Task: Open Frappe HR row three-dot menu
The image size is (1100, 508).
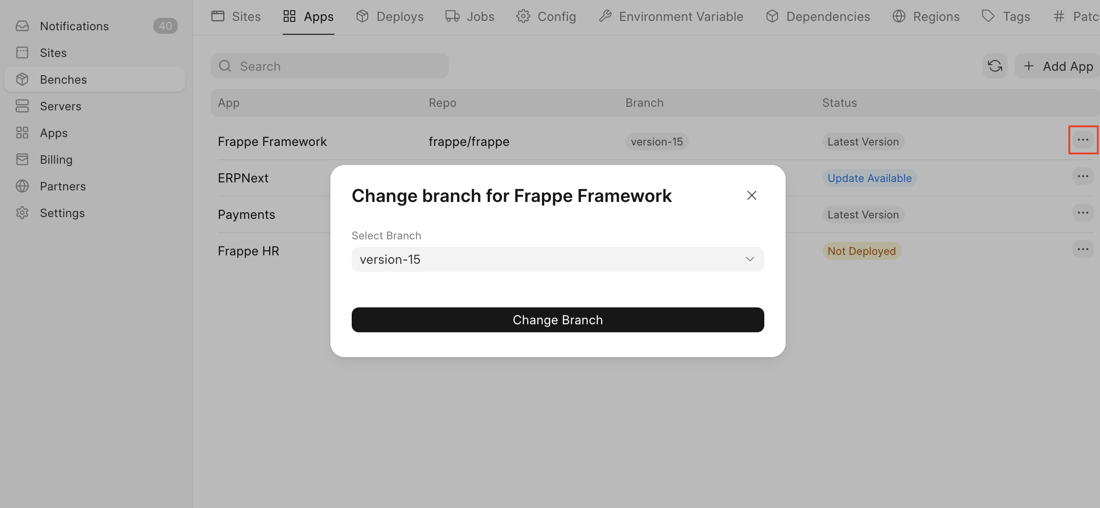Action: click(x=1083, y=250)
